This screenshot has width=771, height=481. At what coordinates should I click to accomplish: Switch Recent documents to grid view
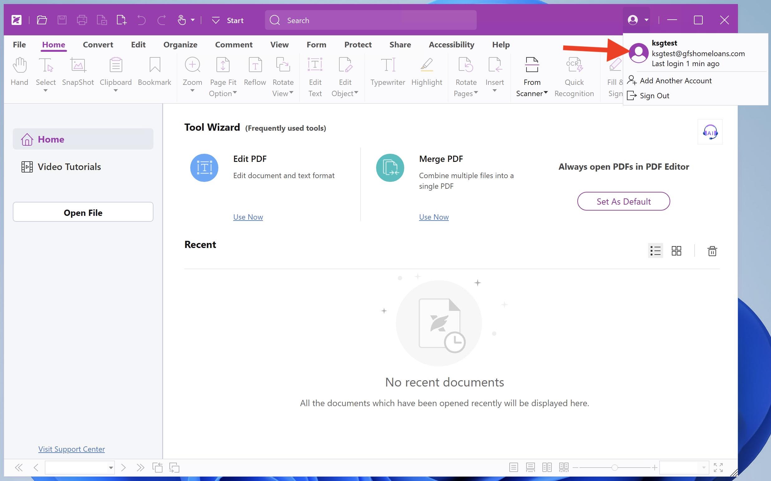pyautogui.click(x=676, y=251)
